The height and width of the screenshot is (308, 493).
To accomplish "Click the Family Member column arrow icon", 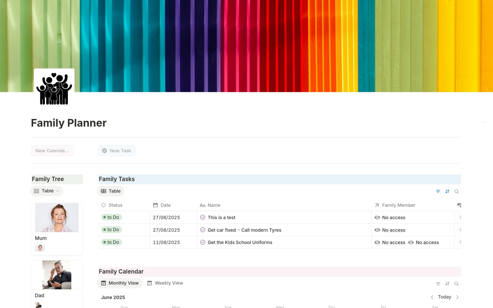I will tap(376, 205).
